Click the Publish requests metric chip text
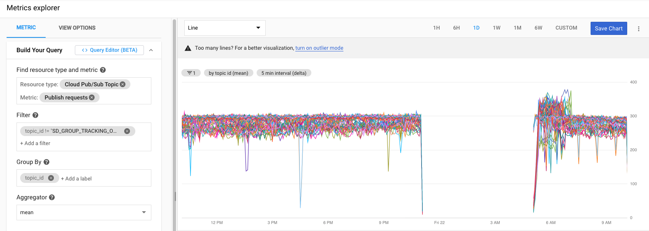Viewport: 649px width, 231px height. point(66,97)
